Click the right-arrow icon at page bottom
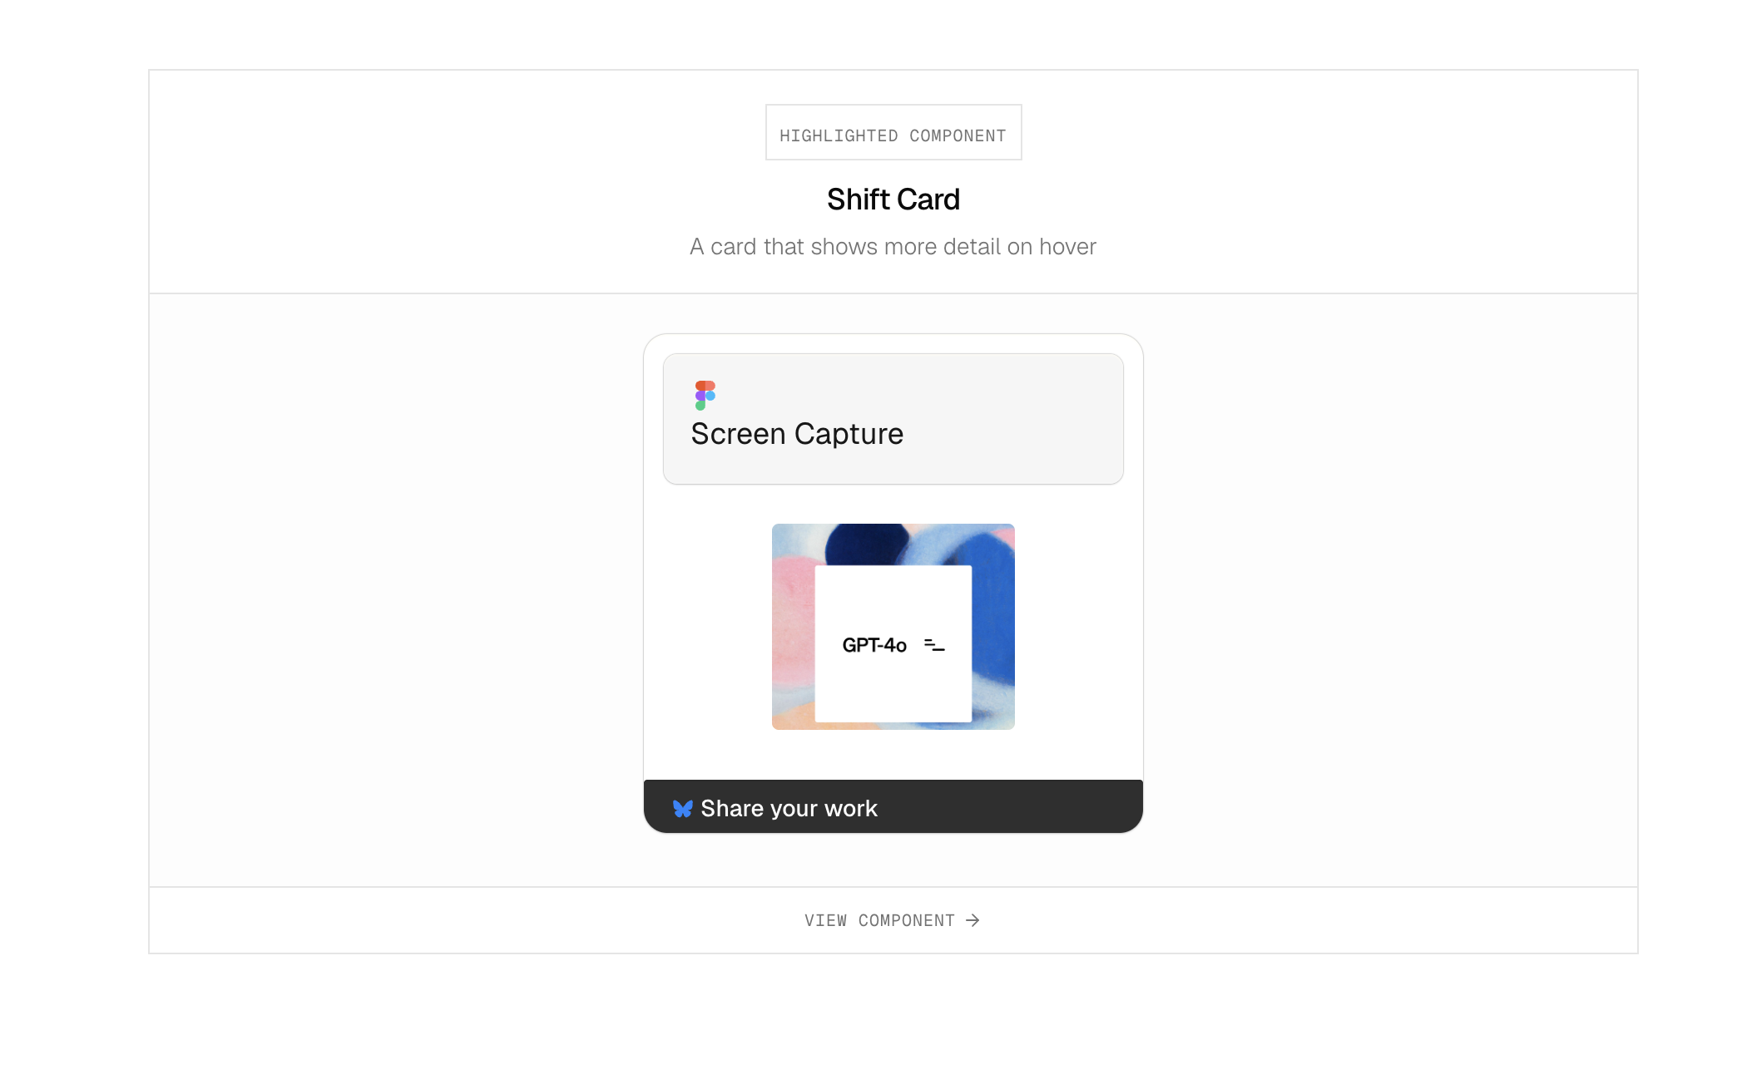This screenshot has height=1074, width=1742. click(x=972, y=920)
